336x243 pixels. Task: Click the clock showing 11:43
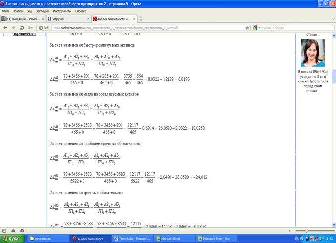point(329,239)
